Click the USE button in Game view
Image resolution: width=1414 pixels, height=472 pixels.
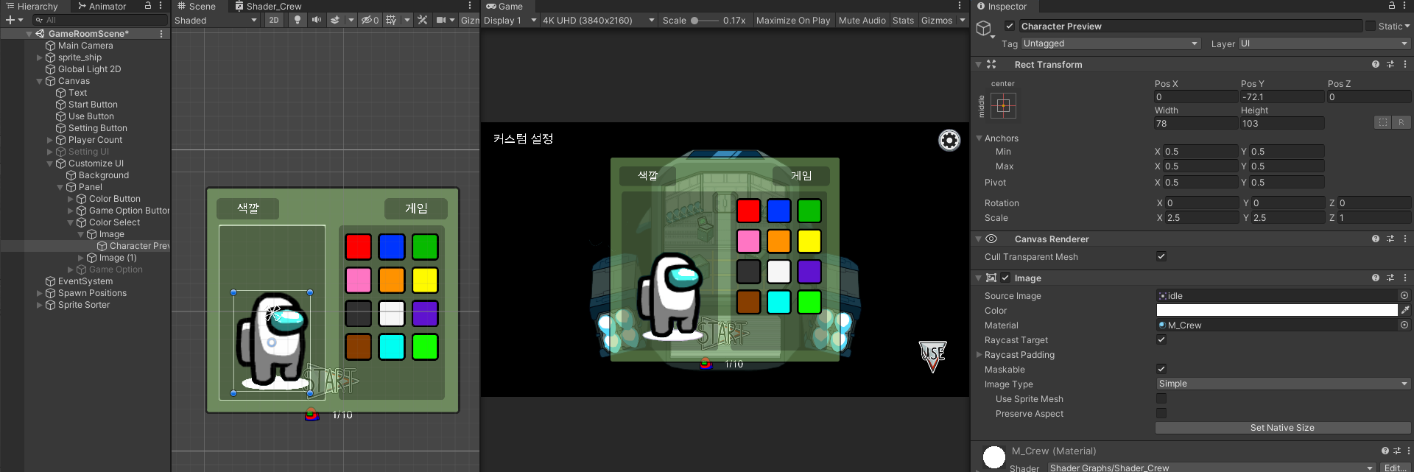(932, 356)
